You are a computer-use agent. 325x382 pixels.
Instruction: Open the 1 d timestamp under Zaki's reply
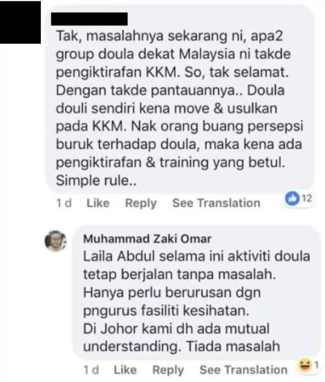(x=91, y=370)
